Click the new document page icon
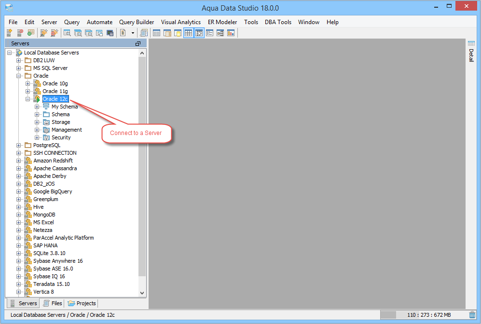Image resolution: width=481 pixels, height=324 pixels. [x=123, y=33]
